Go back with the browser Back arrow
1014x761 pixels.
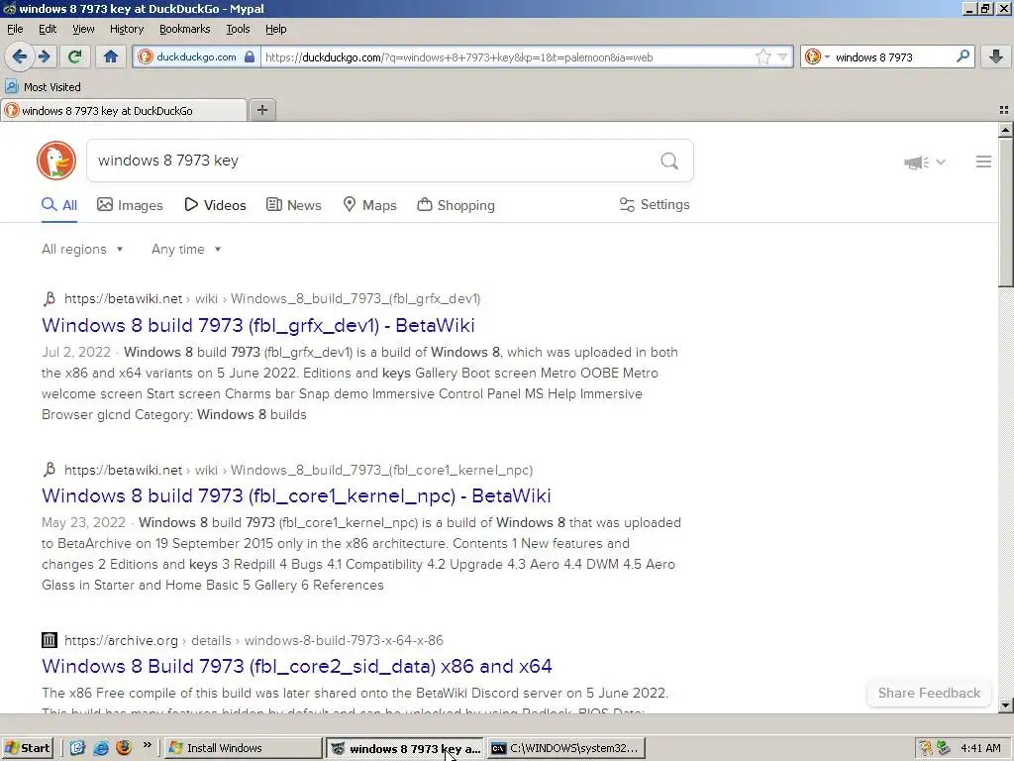coord(20,56)
